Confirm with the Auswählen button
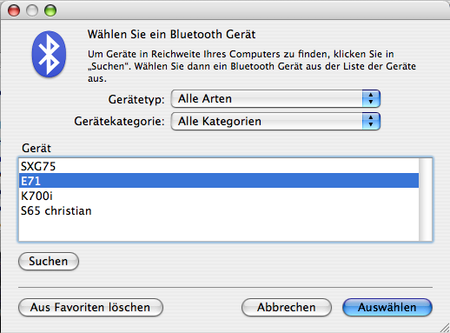This screenshot has height=333, width=450. tap(387, 307)
